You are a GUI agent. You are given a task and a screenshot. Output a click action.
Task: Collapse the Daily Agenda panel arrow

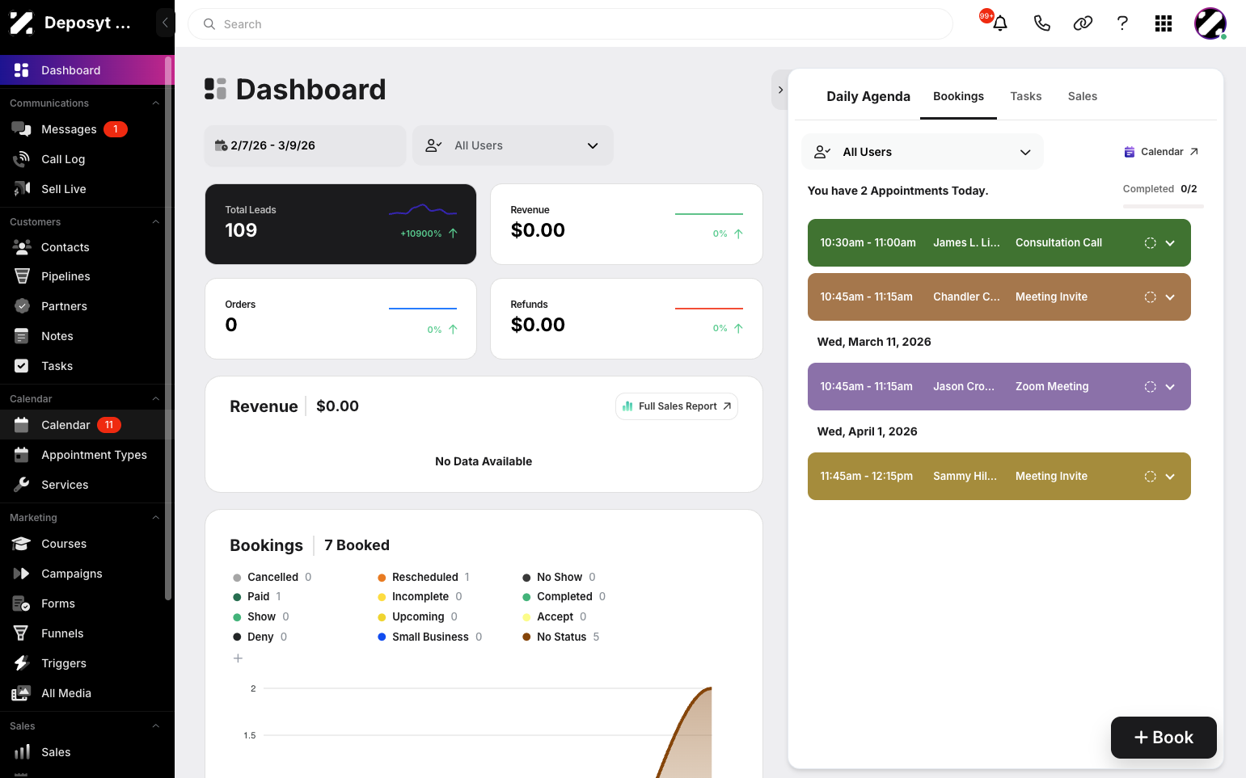point(780,90)
